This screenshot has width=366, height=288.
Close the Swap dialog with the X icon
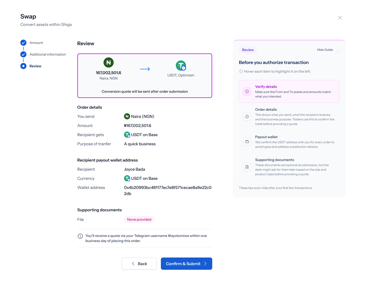340,18
